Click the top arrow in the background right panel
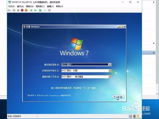The image size is (159, 119). click(x=154, y=2)
